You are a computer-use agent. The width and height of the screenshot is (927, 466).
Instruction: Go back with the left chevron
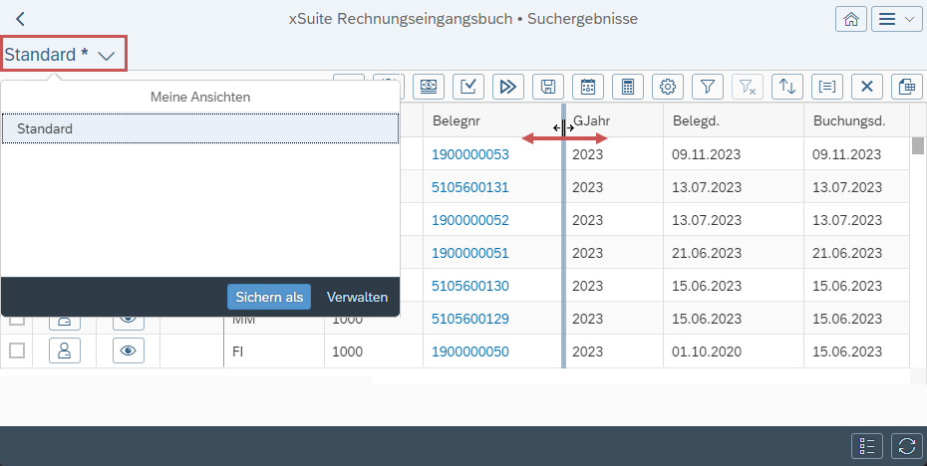pos(20,19)
